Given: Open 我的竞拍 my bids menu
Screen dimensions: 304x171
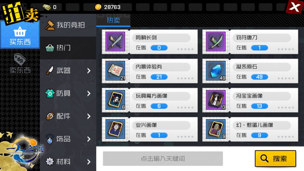Looking at the screenshot, I should click(68, 25).
